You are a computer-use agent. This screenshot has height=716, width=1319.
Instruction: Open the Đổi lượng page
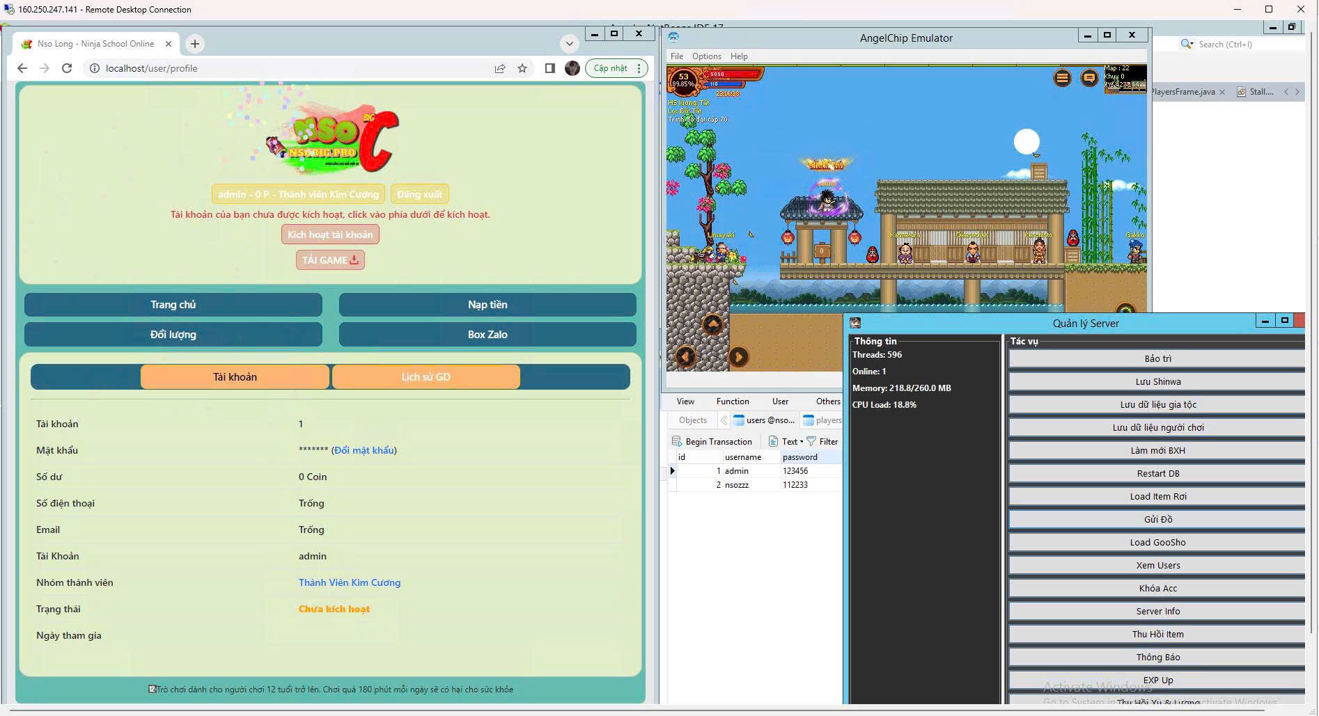pos(173,335)
